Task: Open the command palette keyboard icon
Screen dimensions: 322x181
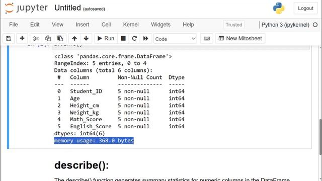Action: (x=207, y=38)
